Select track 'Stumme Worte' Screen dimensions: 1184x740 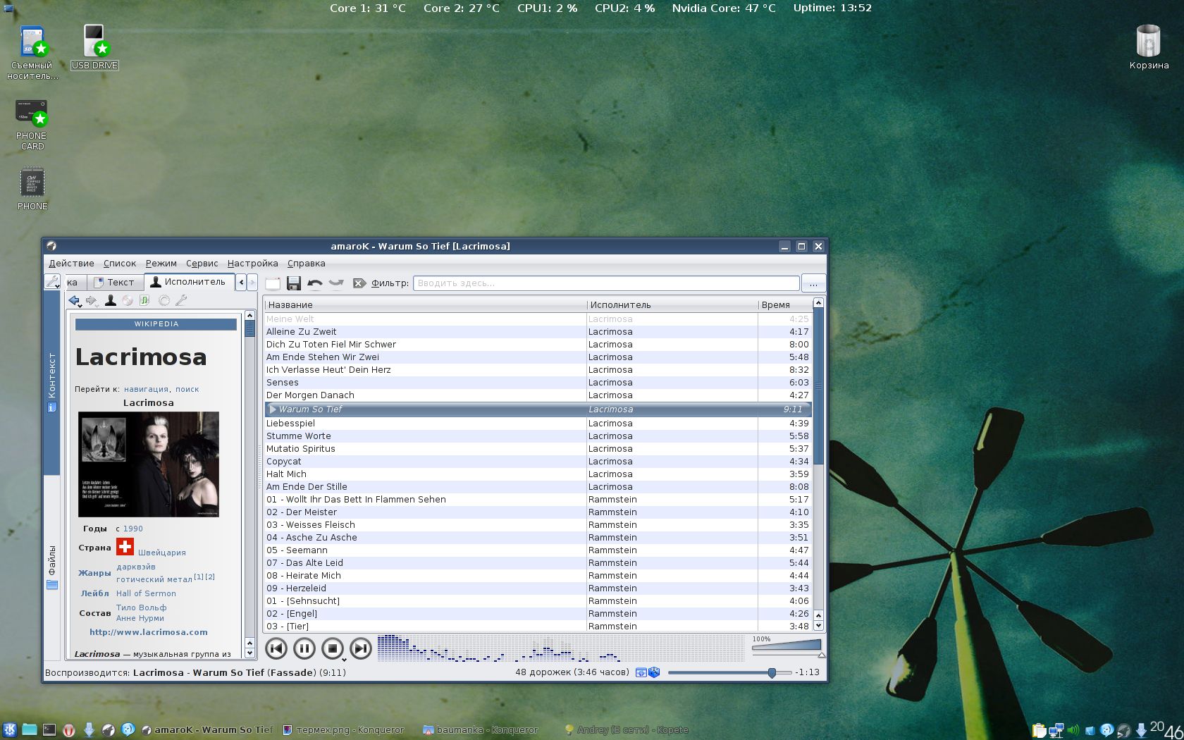pyautogui.click(x=538, y=436)
